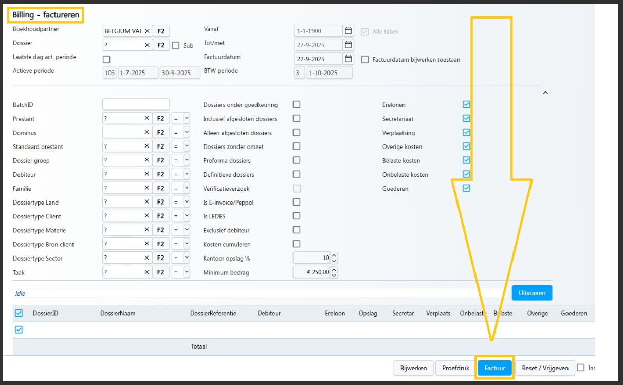Image resolution: width=623 pixels, height=385 pixels.
Task: Open the Tot/met calendar picker
Action: click(x=349, y=45)
